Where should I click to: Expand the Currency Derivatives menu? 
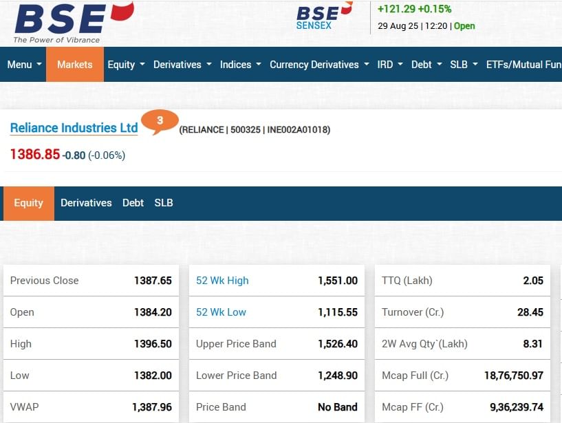(x=319, y=65)
